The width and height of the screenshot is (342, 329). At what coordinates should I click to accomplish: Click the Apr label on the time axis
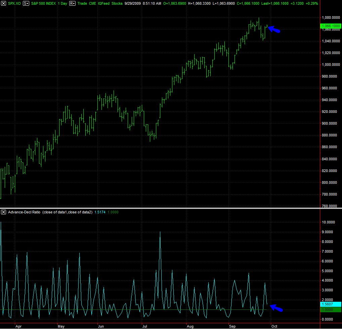pos(18,326)
